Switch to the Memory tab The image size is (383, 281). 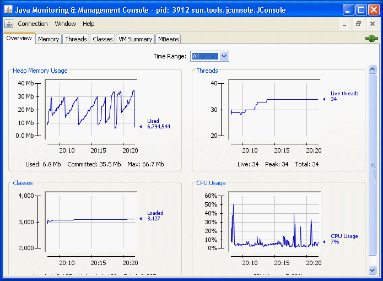pos(48,39)
